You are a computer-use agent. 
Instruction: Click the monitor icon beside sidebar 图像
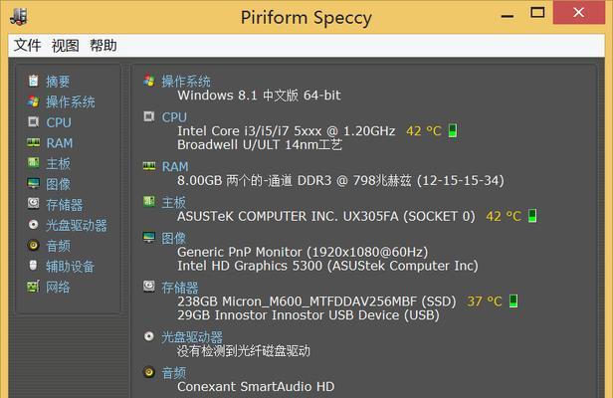pos(33,183)
